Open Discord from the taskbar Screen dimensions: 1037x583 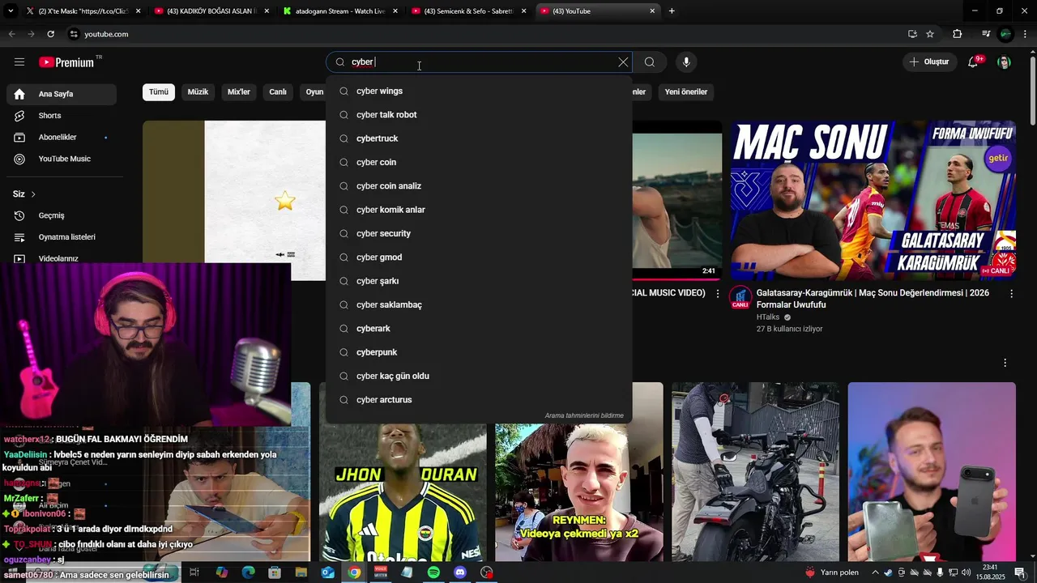point(460,572)
